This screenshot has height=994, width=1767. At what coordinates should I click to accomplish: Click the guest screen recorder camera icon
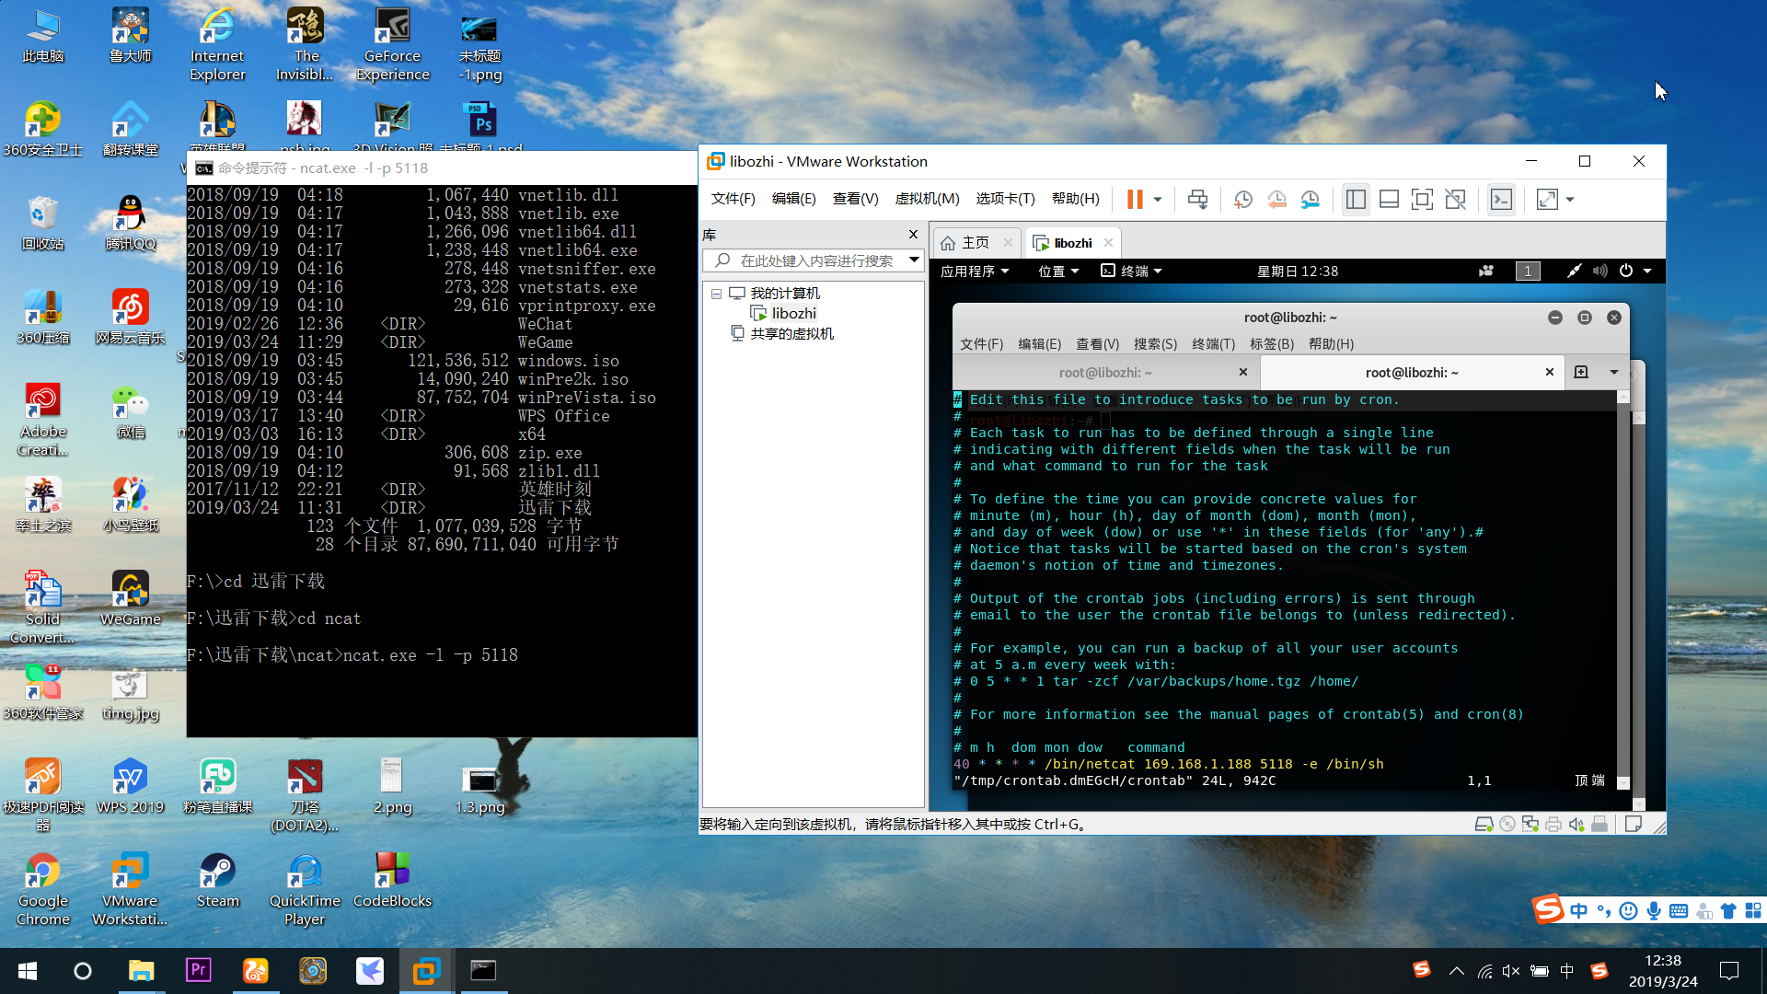point(1485,271)
